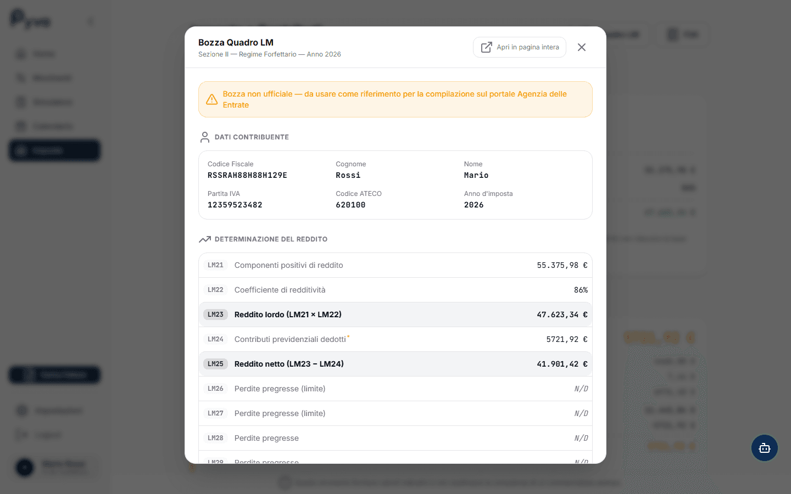Select the Partita IVA number 12359523482

tap(235, 205)
